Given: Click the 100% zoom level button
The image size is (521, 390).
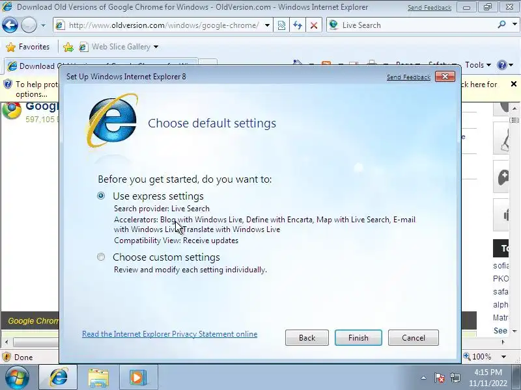Looking at the screenshot, I should click(x=477, y=356).
